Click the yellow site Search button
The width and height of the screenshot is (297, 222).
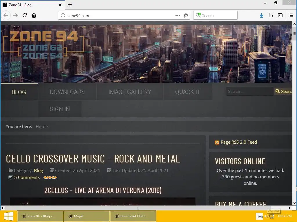pyautogui.click(x=283, y=91)
